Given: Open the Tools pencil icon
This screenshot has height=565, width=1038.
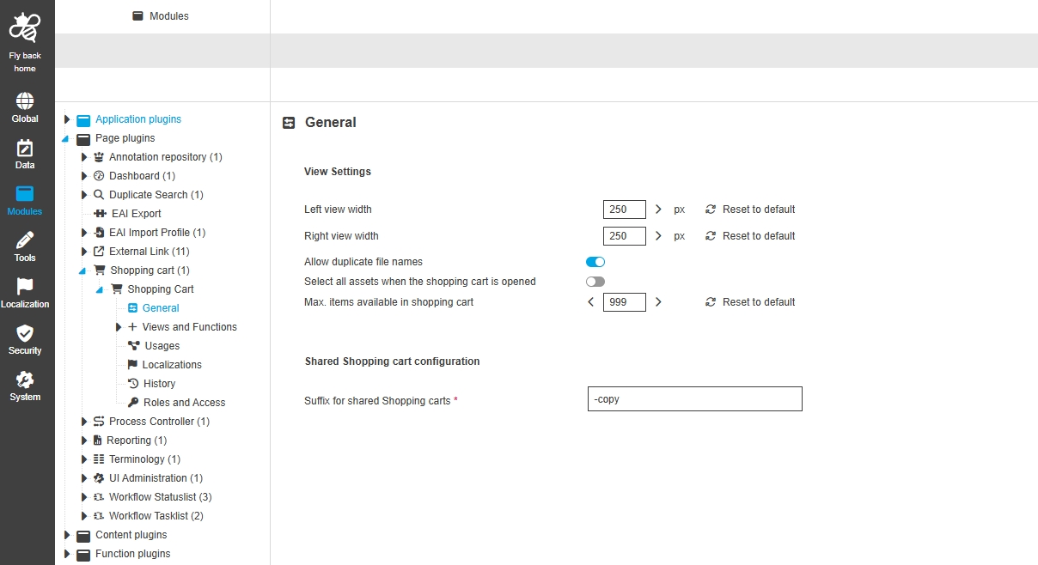Looking at the screenshot, I should tap(25, 240).
